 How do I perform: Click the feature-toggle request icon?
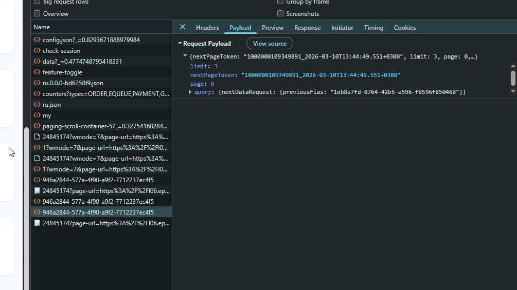point(37,72)
